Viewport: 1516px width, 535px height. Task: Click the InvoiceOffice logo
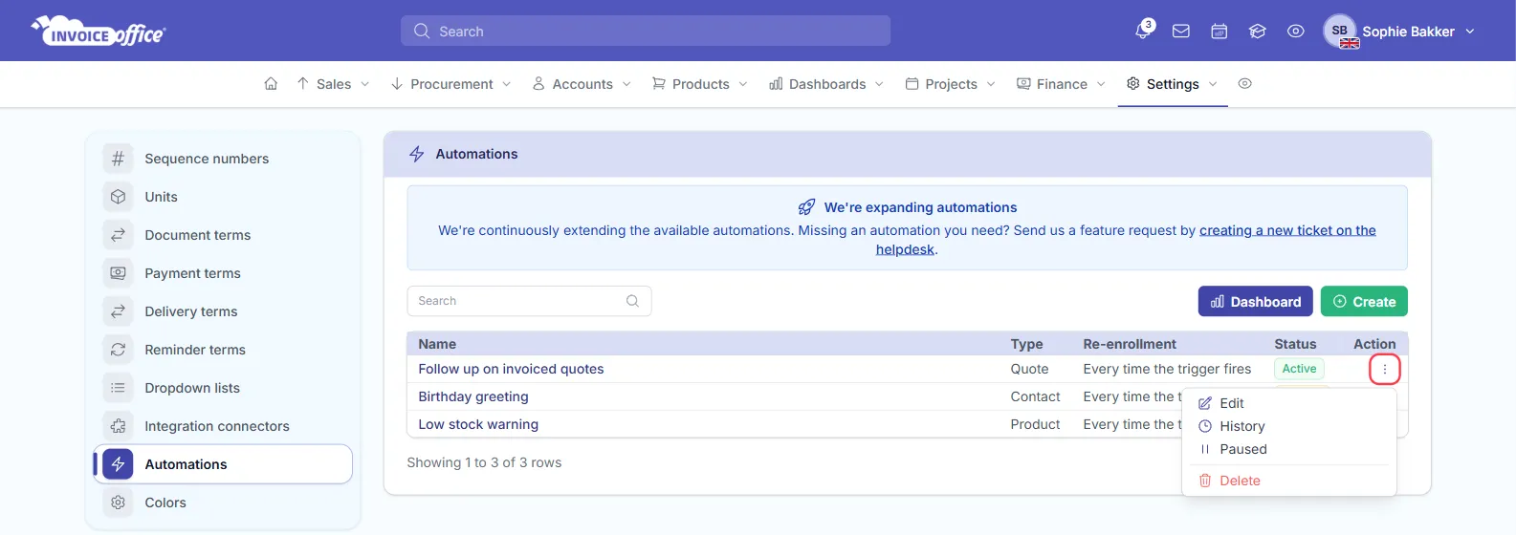(x=99, y=32)
